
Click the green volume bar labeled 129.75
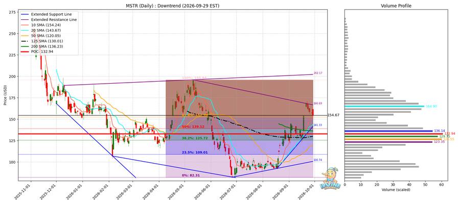click(x=391, y=136)
